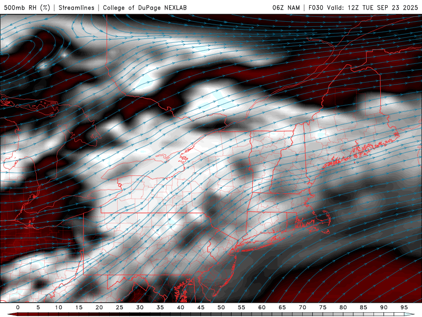
Task: Click the 'Streamlines' label in header
Action: [x=76, y=7]
